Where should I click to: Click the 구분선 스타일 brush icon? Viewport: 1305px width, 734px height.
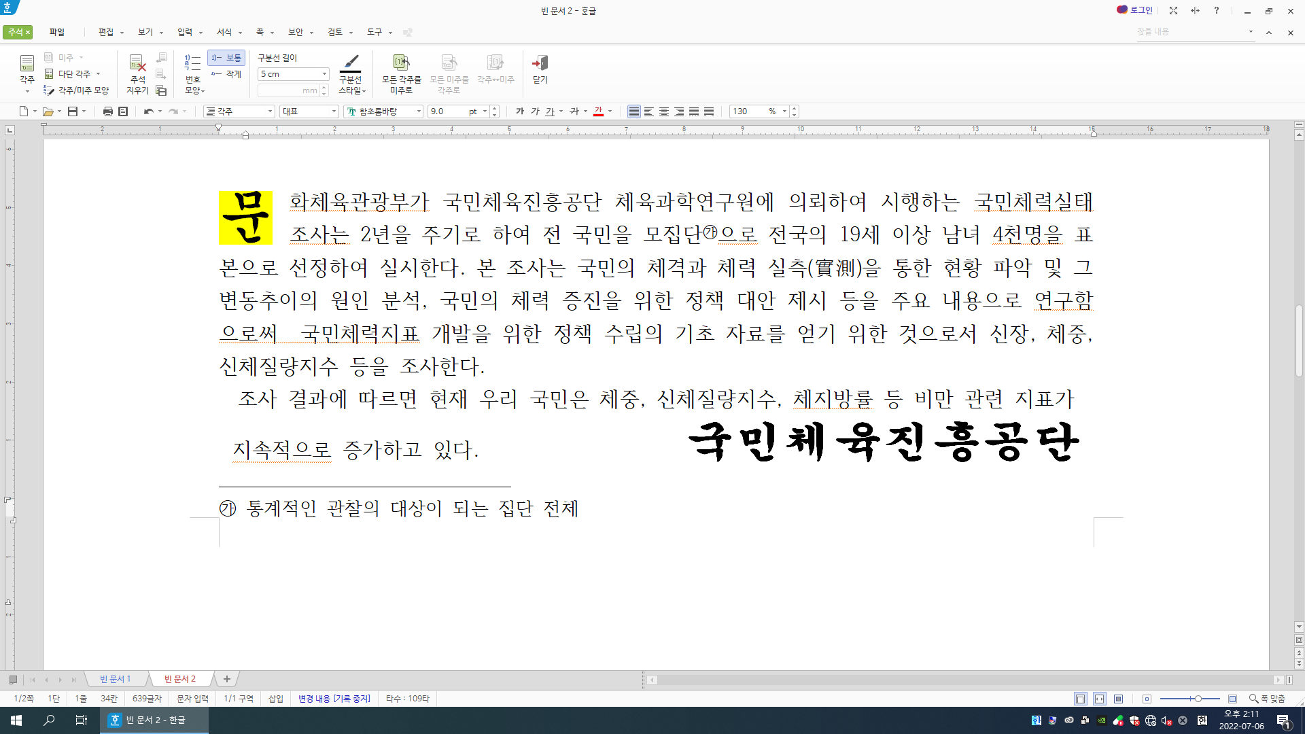tap(350, 63)
